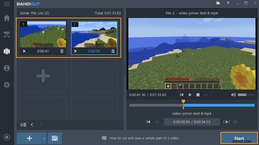The image size is (259, 145).
Task: Switch to the Cut mode scissors icon
Action: point(7,35)
